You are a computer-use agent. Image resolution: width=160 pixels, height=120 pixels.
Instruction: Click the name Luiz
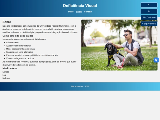pos(4,75)
